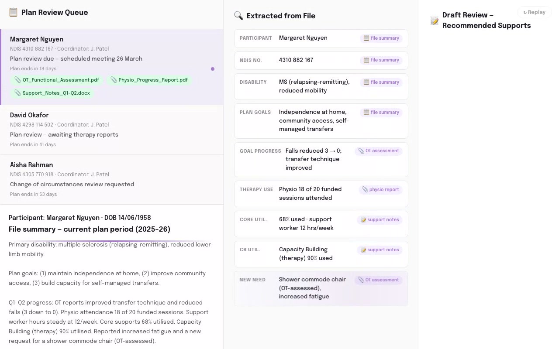Click the 'File summary – current plan period (2025-26)' heading

[x=90, y=229]
